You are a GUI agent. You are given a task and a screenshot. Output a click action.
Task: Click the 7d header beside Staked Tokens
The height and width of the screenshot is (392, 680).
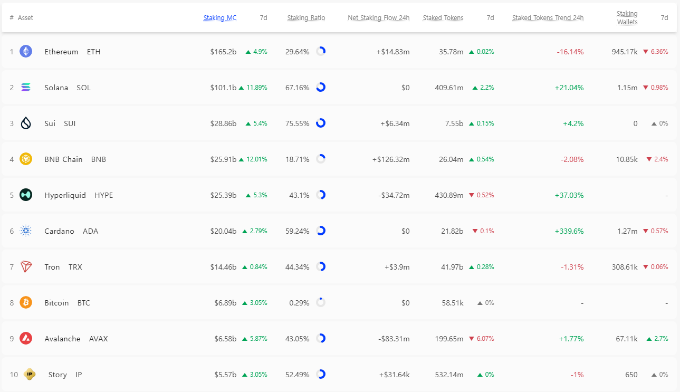click(491, 17)
